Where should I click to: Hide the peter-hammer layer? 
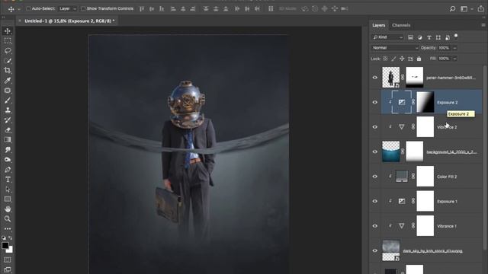tap(375, 78)
